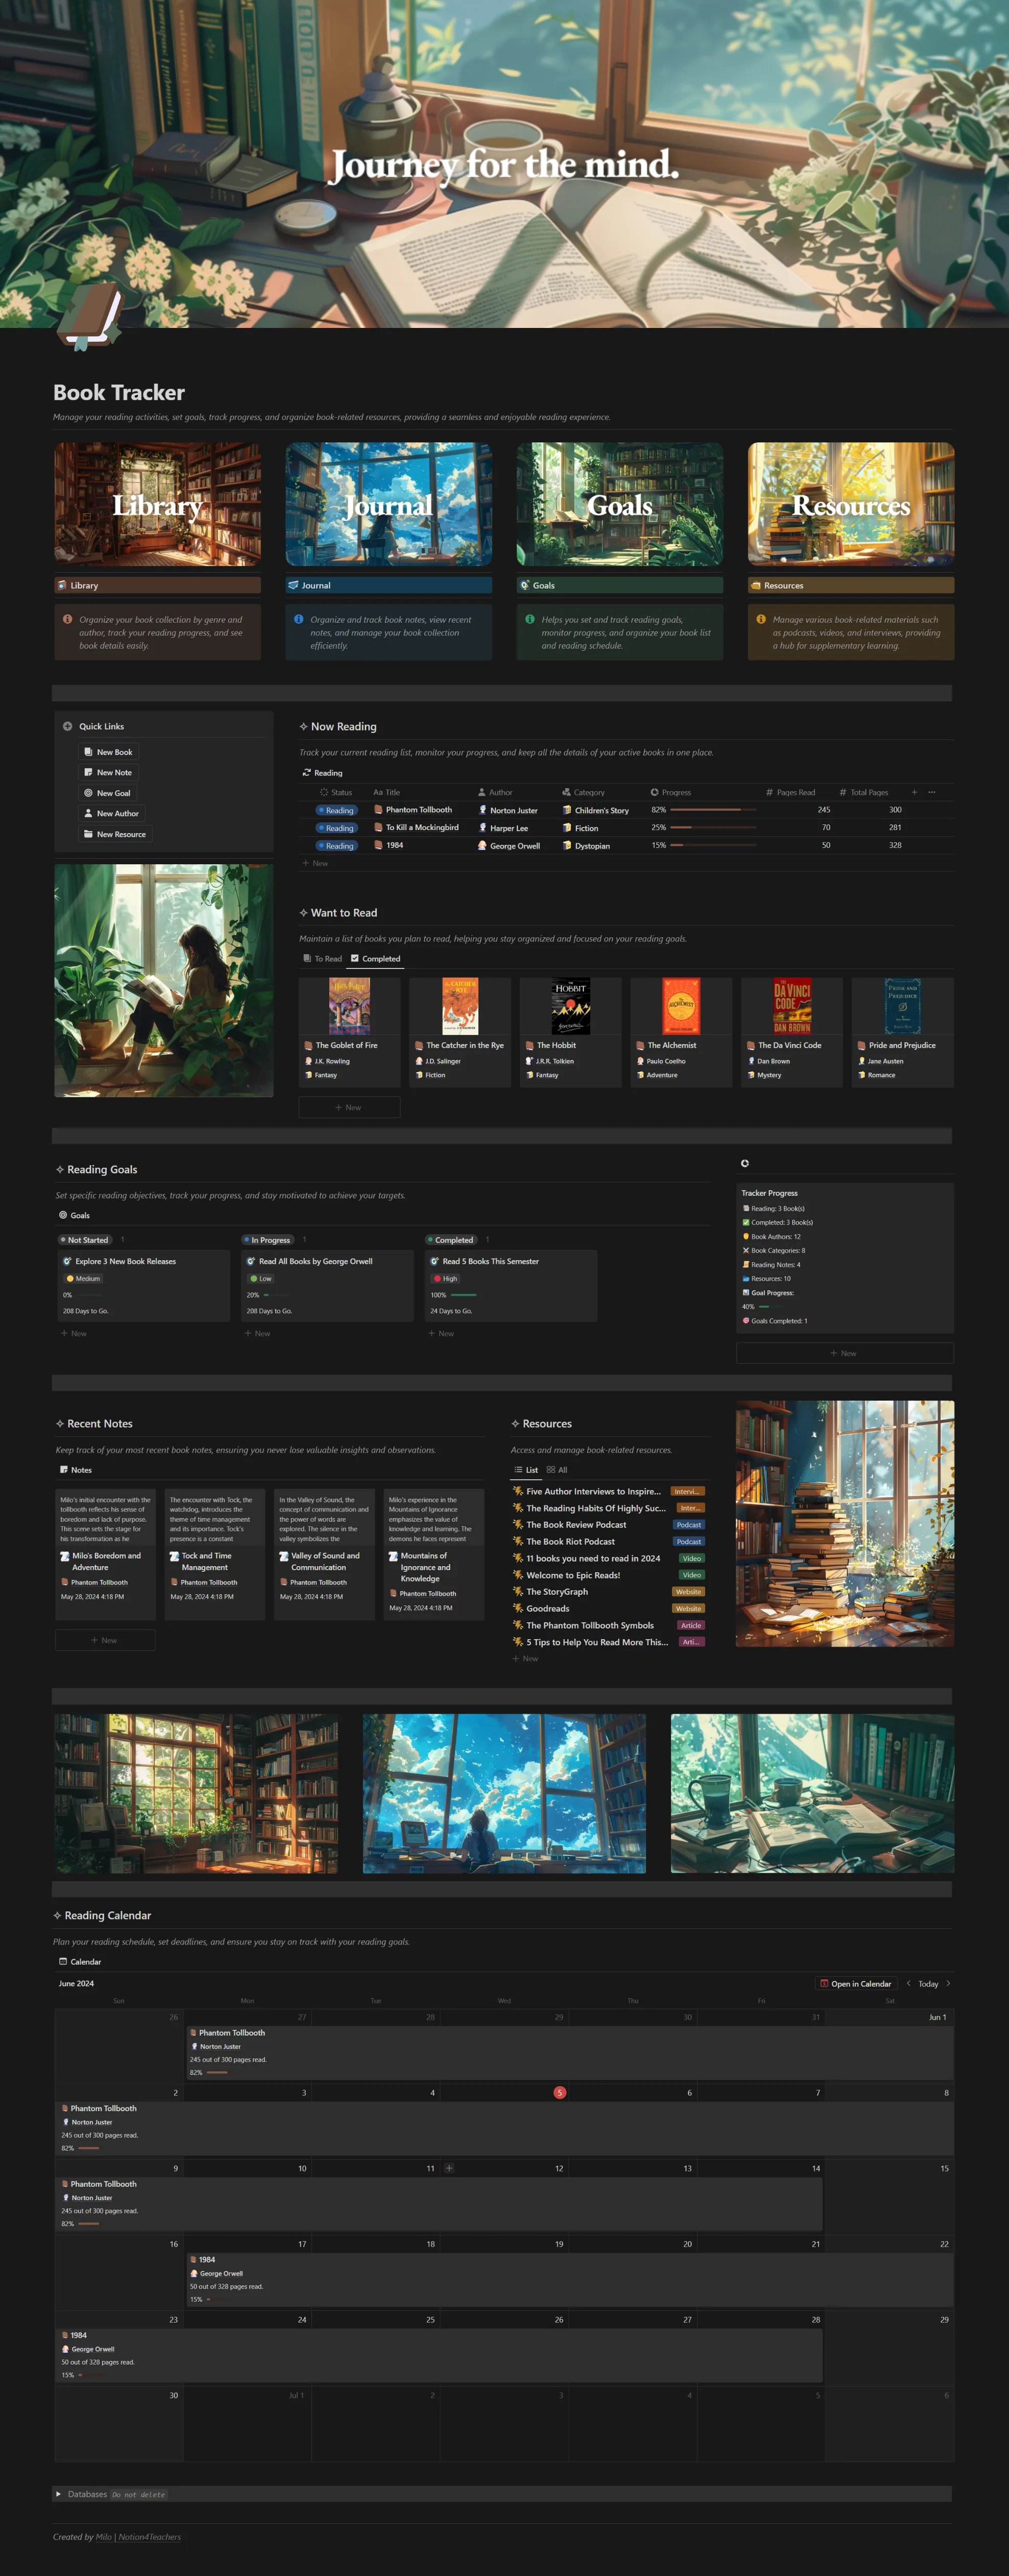Open the Resources page link

point(850,585)
